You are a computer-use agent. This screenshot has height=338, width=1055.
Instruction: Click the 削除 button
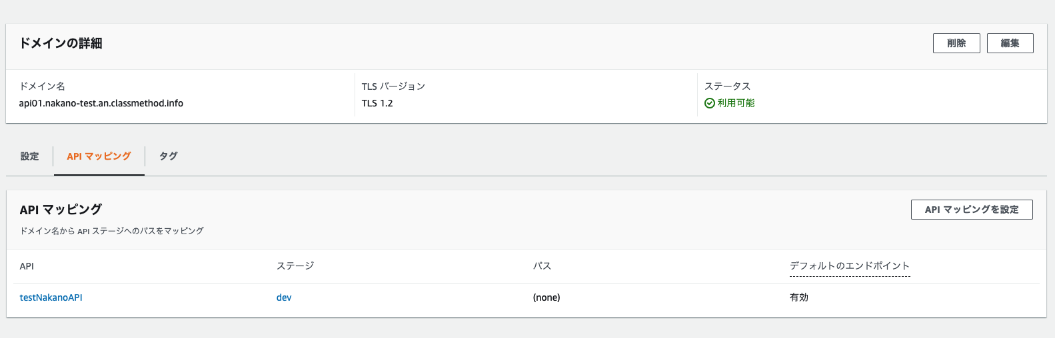956,43
